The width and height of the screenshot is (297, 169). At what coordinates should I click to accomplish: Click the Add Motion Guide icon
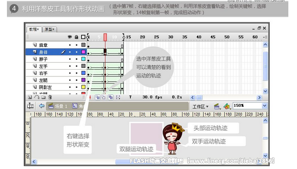click(36, 97)
